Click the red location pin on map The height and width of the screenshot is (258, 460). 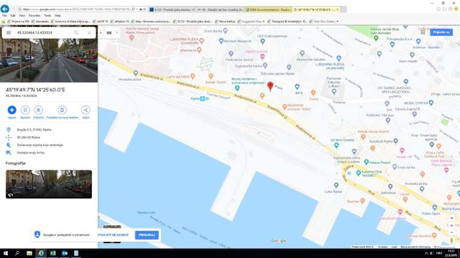(270, 86)
